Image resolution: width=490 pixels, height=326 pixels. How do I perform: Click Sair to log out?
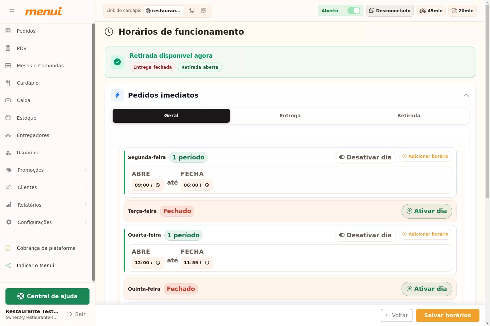click(x=76, y=314)
